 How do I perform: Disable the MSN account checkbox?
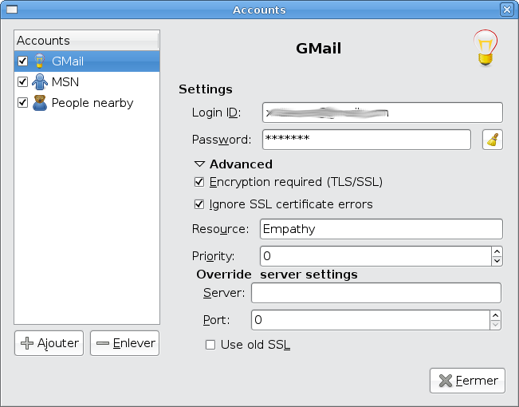[22, 81]
